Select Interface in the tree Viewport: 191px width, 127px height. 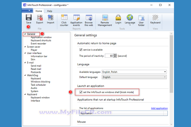[x=35, y=101]
